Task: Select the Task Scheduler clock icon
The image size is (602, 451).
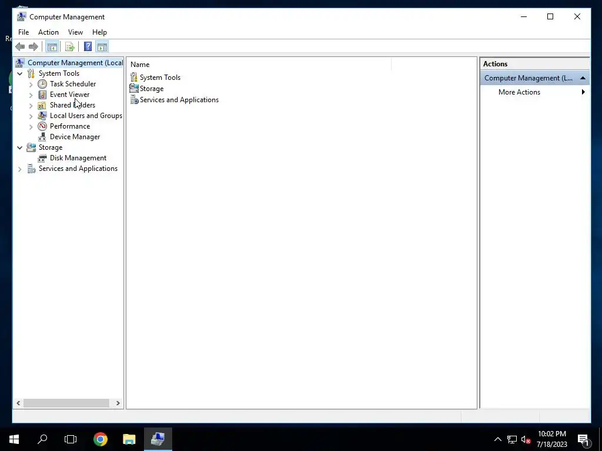Action: point(42,84)
